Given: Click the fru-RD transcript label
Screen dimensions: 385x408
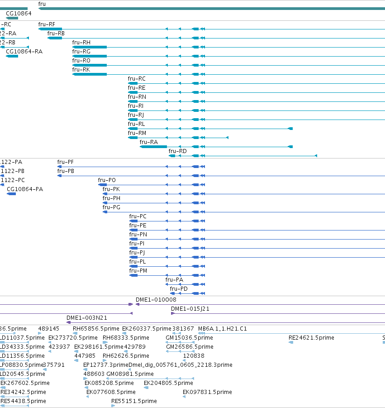Looking at the screenshot, I should (x=177, y=151).
